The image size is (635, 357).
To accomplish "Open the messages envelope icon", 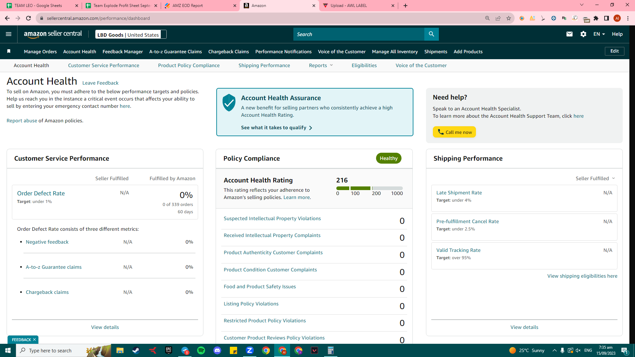I will pyautogui.click(x=569, y=34).
